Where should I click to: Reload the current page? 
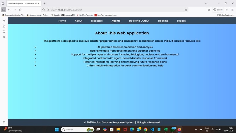click(20, 10)
